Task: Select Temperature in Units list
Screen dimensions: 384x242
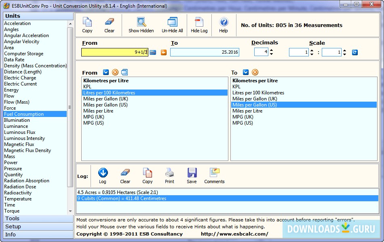Action: click(18, 199)
